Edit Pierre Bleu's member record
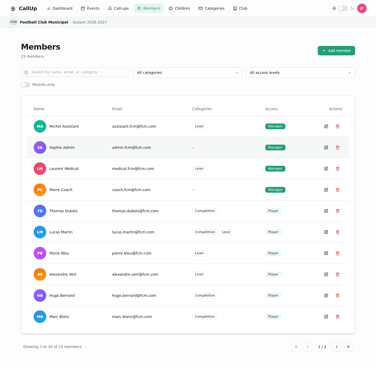The width and height of the screenshot is (376, 366). pyautogui.click(x=326, y=253)
